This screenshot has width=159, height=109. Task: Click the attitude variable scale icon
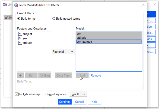point(20,43)
